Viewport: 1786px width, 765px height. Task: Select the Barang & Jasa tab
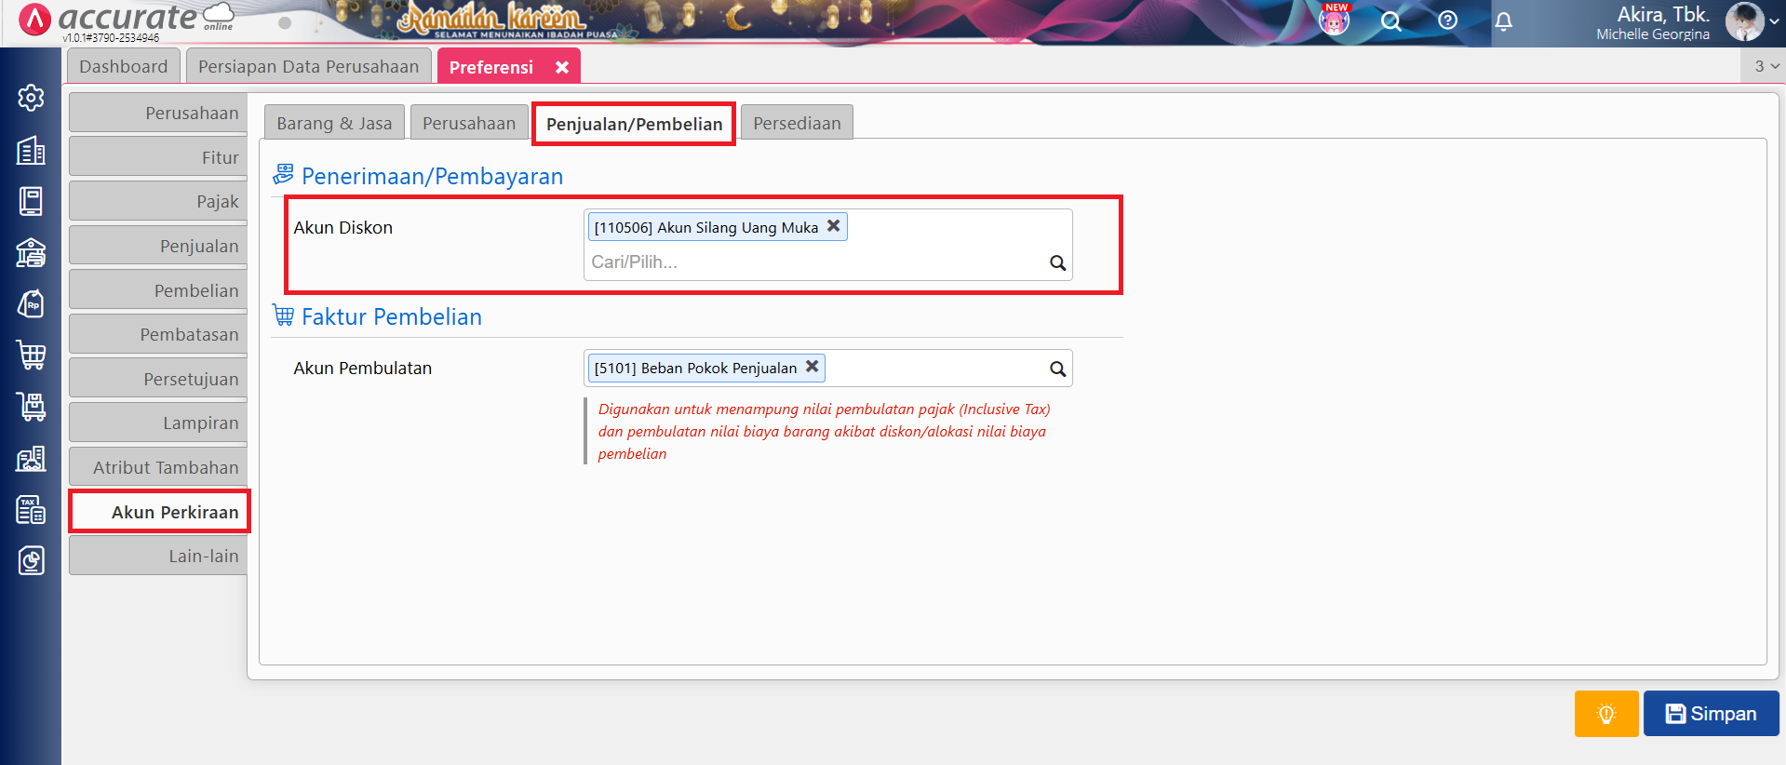point(334,123)
